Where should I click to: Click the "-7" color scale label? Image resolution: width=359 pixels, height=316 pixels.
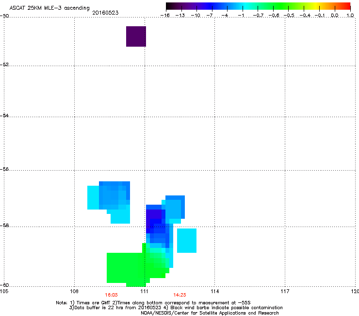(x=210, y=16)
